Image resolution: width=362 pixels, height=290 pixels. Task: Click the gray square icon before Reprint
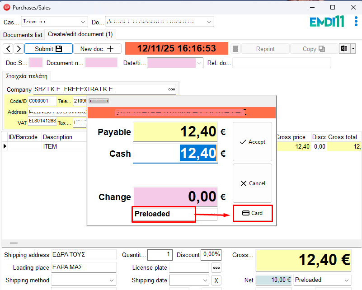pos(235,49)
